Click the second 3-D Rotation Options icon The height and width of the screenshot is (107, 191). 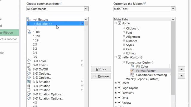tap(29, 98)
